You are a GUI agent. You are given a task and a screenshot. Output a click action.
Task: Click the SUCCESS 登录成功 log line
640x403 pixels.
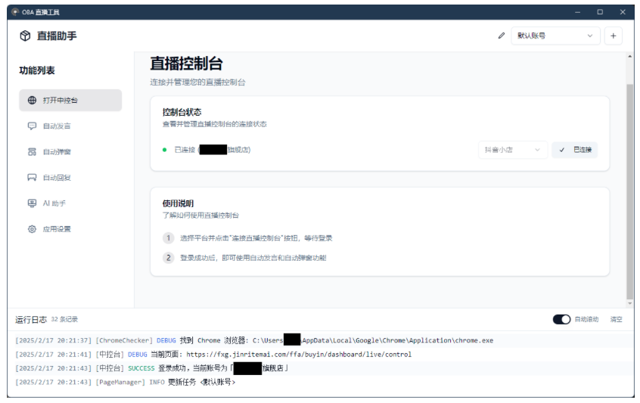tap(152, 368)
